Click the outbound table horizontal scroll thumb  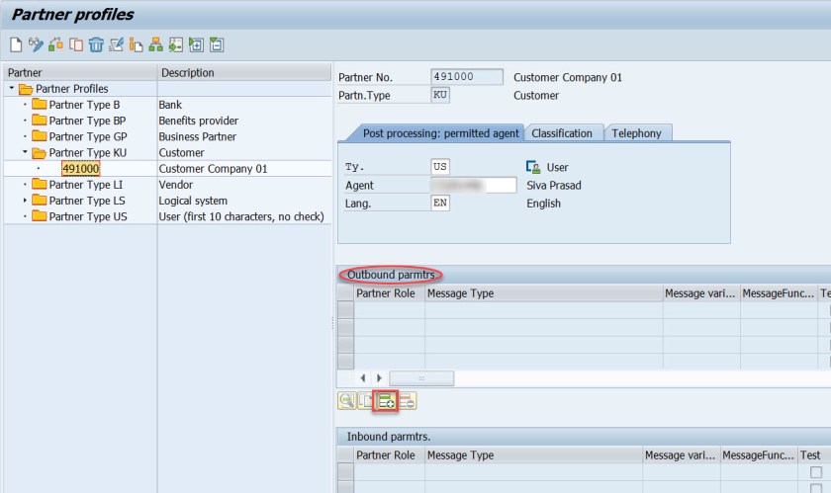pos(421,378)
